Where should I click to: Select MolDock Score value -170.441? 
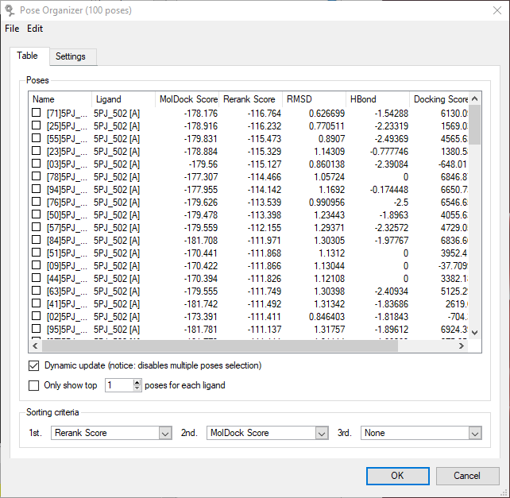[201, 253]
